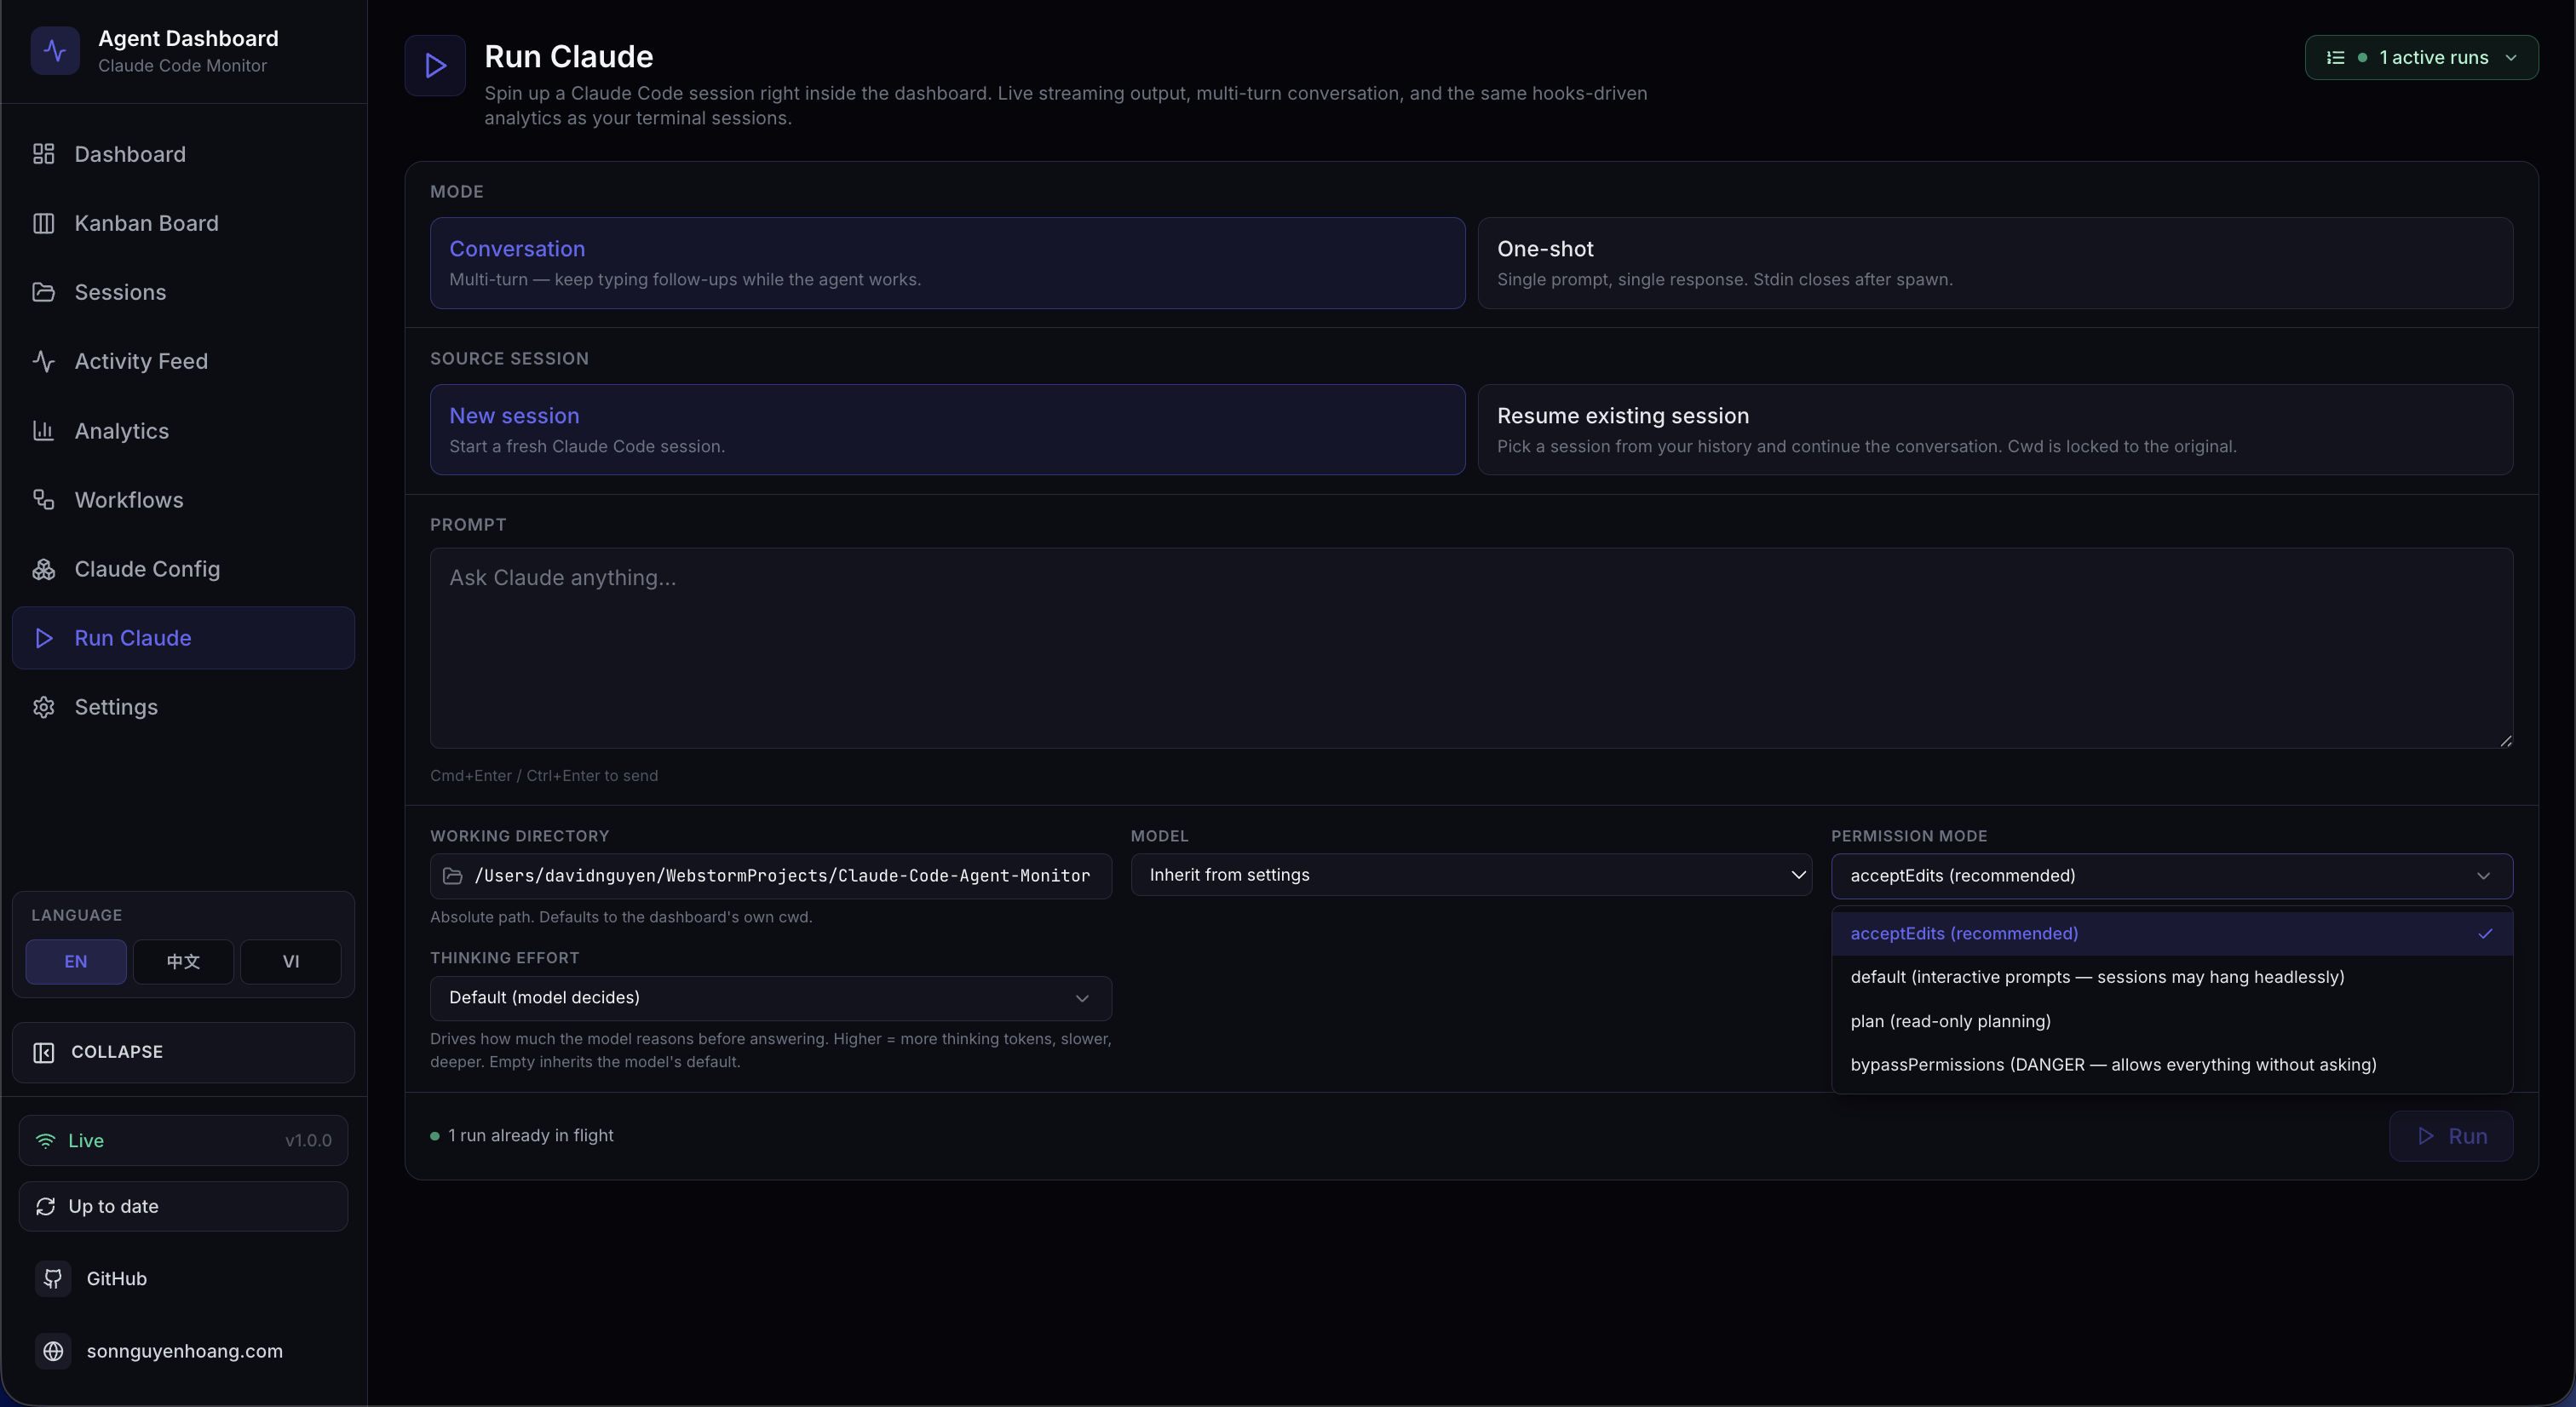Switch language to VI

point(291,962)
